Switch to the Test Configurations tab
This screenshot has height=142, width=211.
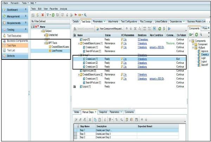coord(129,22)
